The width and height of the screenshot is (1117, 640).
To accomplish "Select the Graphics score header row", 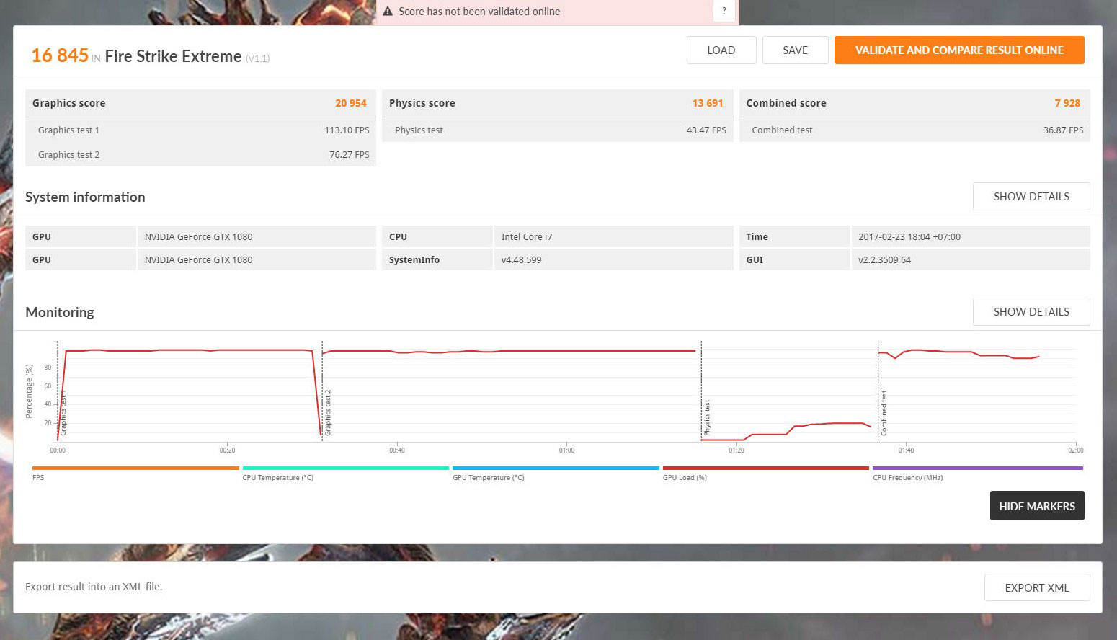I will (200, 103).
